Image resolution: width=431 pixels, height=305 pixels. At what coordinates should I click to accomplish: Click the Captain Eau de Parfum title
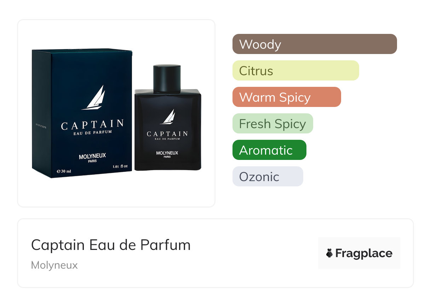(111, 245)
